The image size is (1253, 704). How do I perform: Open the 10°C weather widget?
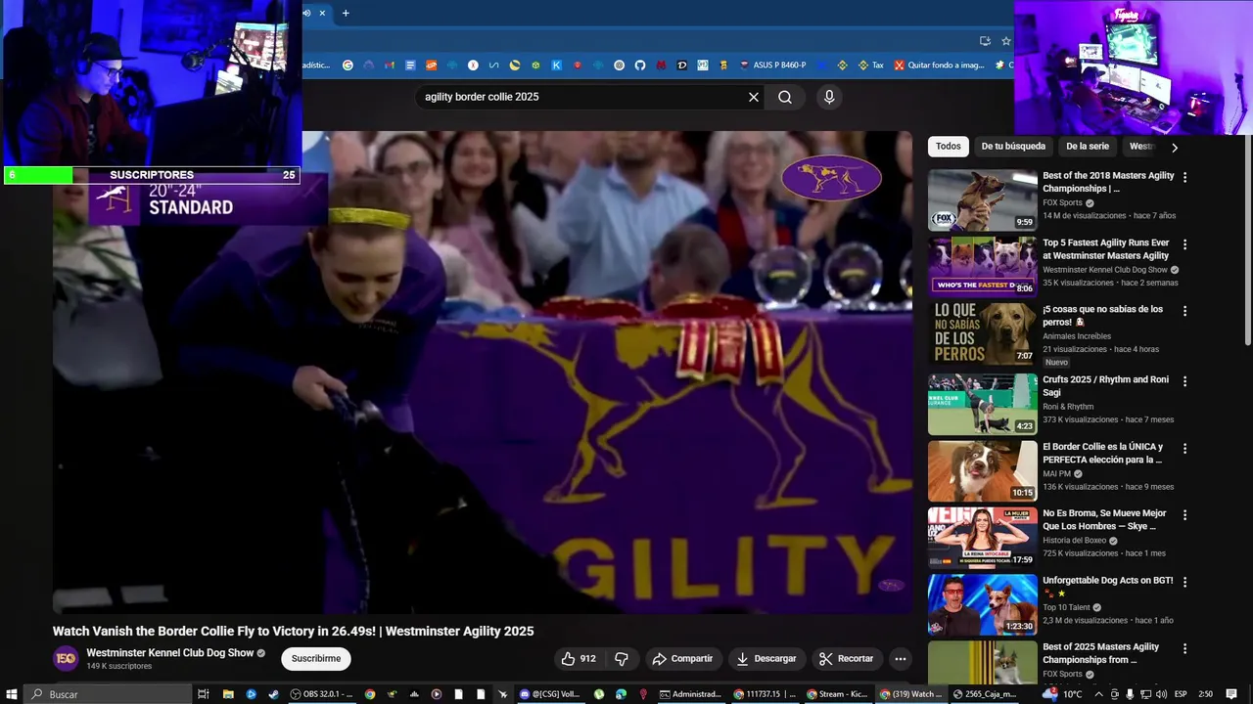[x=1063, y=694]
